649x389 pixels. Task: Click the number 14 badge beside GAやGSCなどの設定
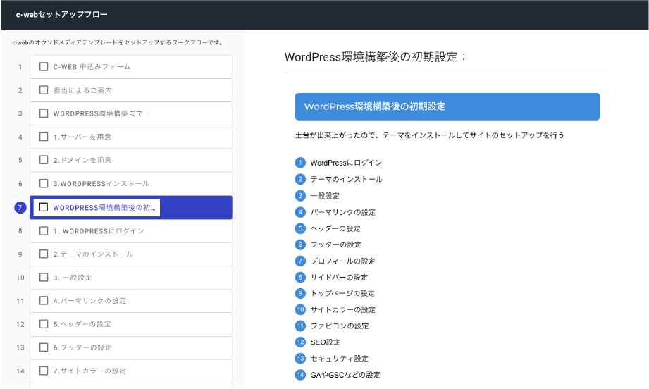point(300,375)
